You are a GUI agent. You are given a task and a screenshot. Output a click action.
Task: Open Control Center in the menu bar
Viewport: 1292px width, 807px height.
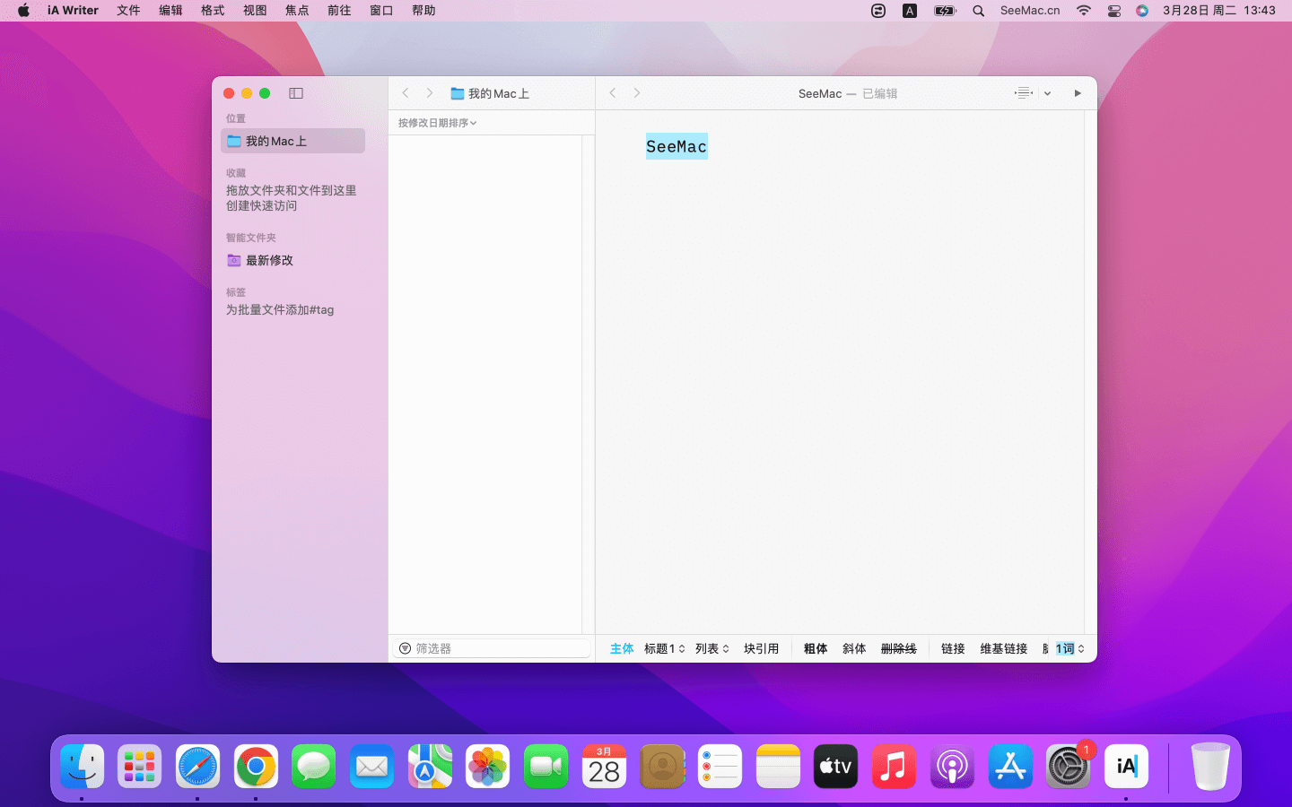tap(1114, 11)
